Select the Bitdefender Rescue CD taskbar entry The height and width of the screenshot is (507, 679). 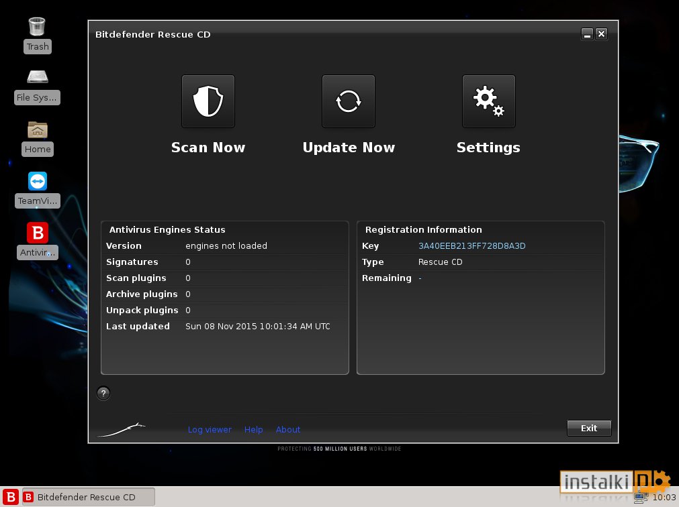point(87,497)
